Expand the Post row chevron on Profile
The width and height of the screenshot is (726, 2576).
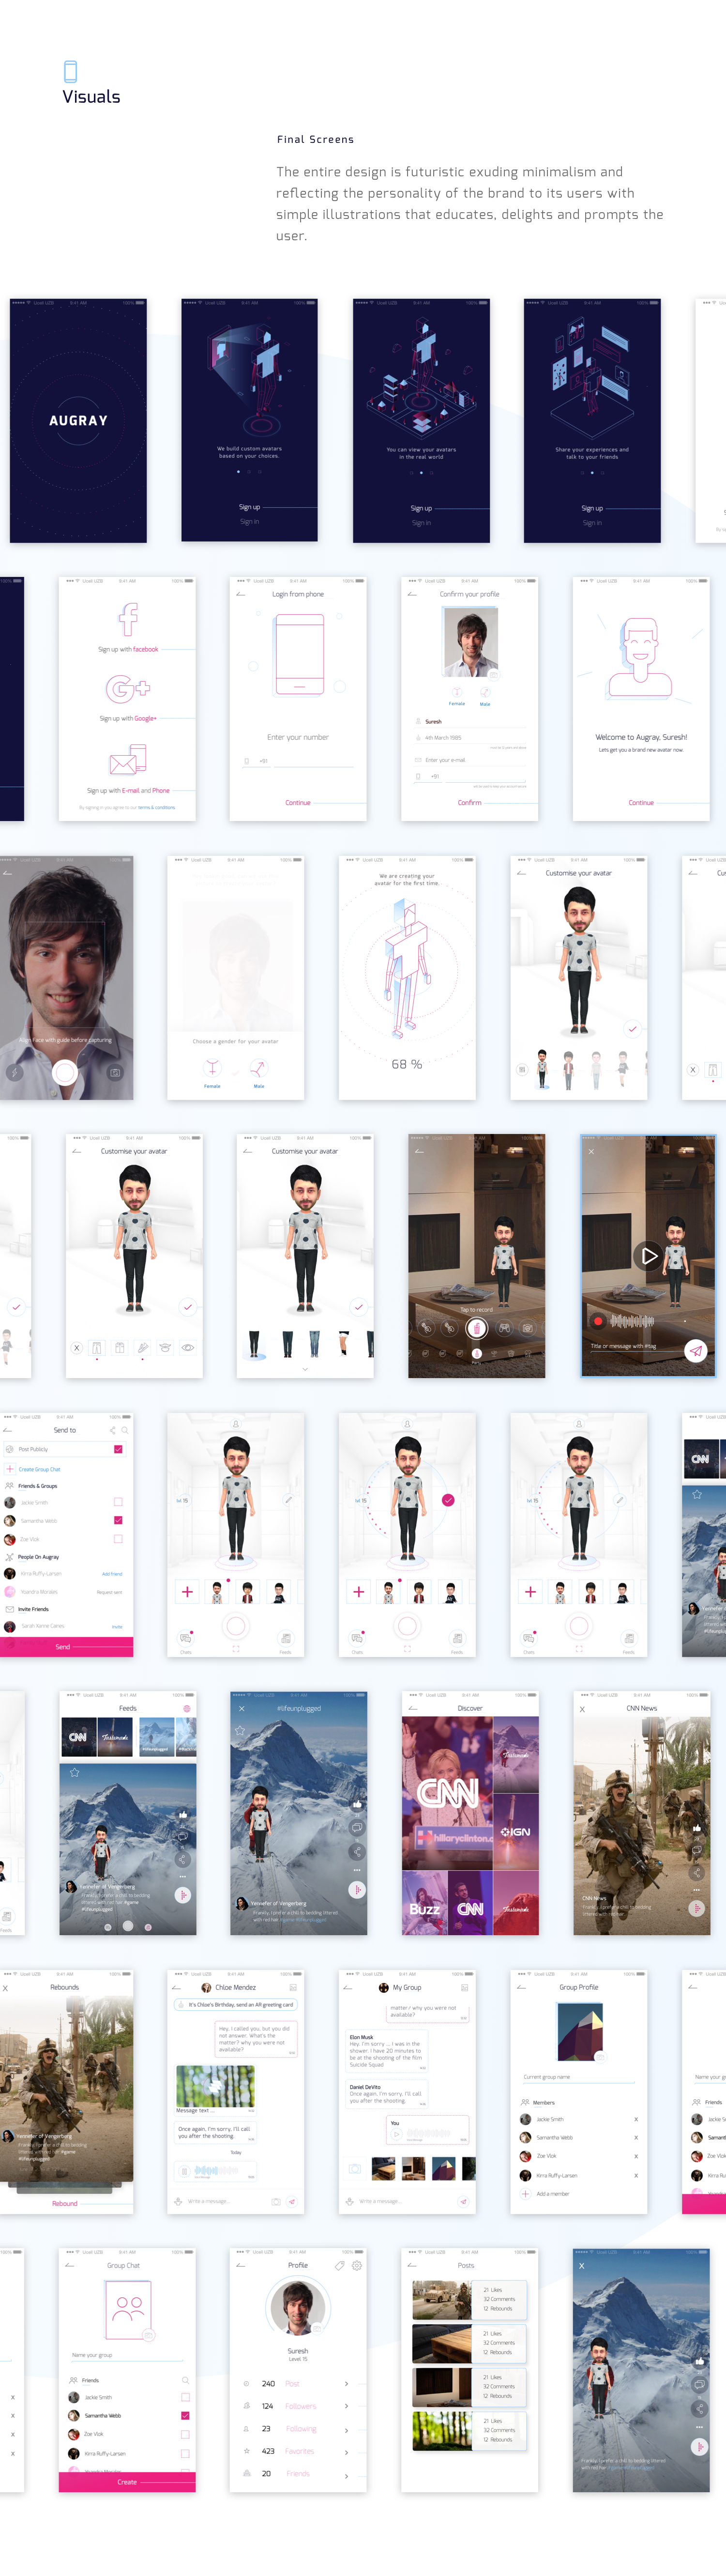click(x=347, y=2383)
